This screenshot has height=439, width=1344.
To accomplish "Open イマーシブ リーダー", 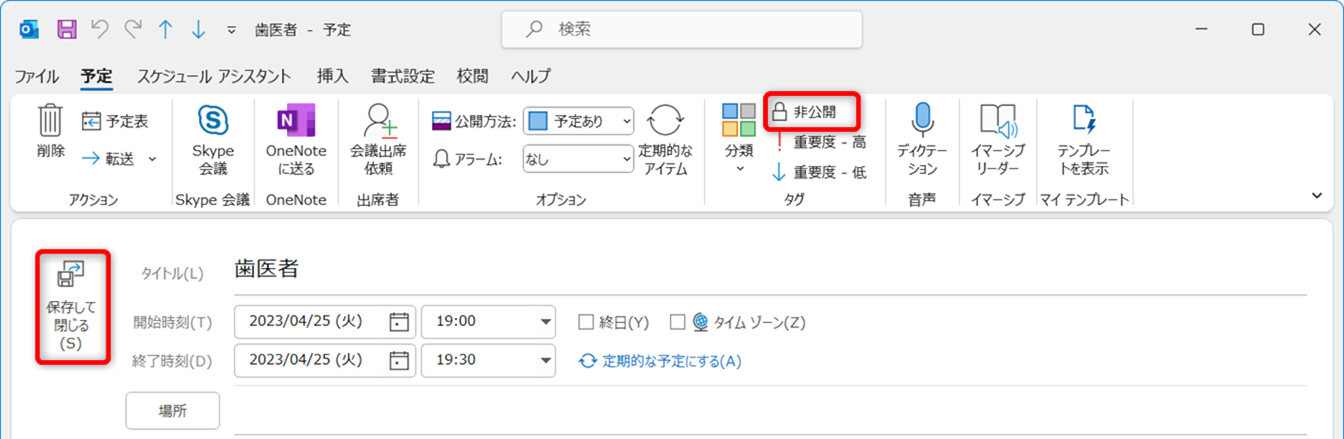I will coord(997,121).
